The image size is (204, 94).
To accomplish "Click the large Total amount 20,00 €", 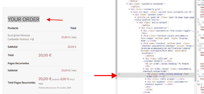I will [x=45, y=55].
